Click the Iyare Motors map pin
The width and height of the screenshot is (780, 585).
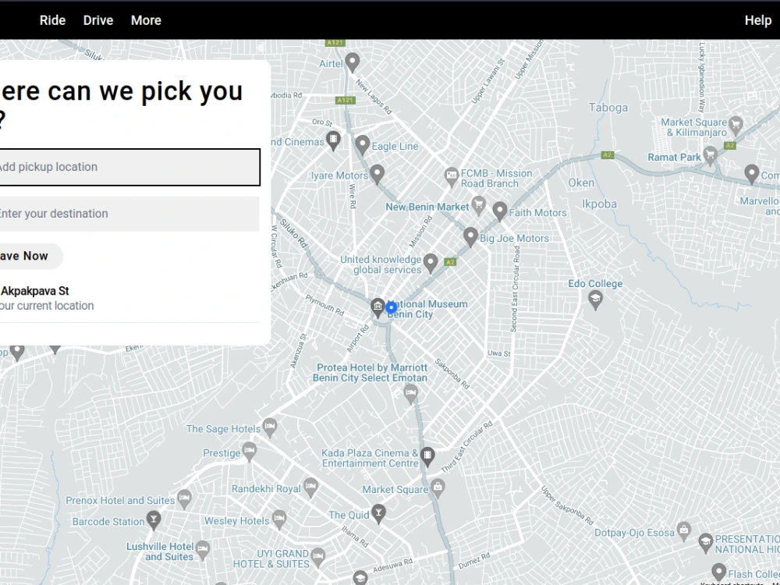tap(377, 175)
